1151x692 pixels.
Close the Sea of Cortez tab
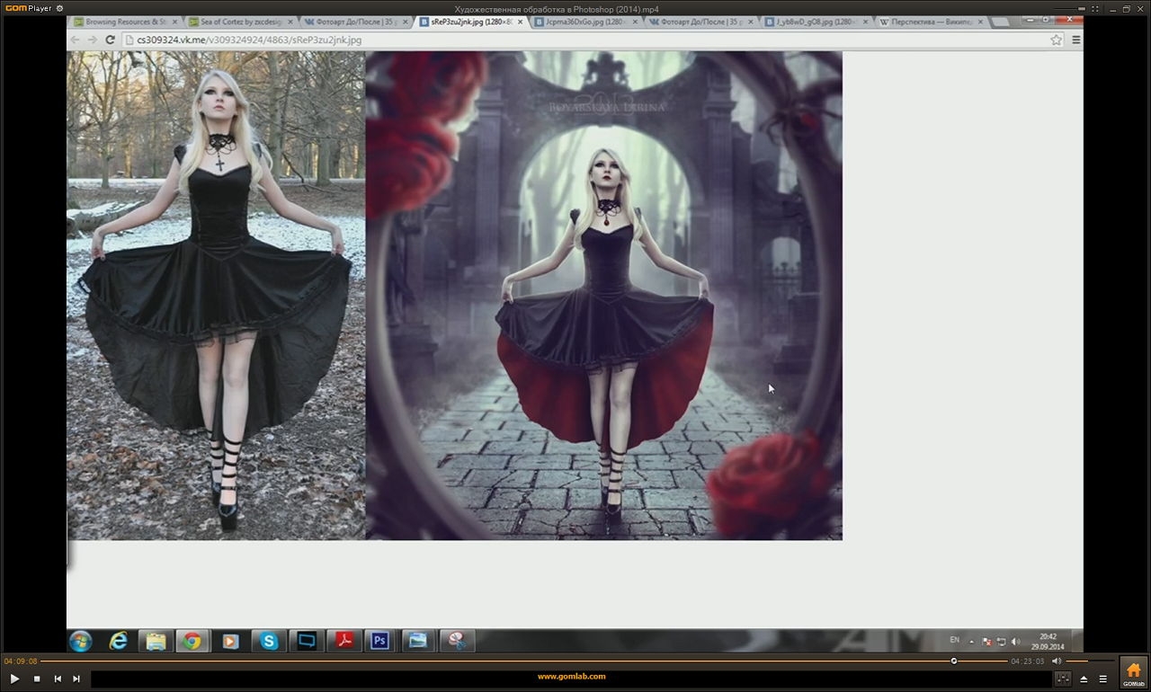(290, 22)
